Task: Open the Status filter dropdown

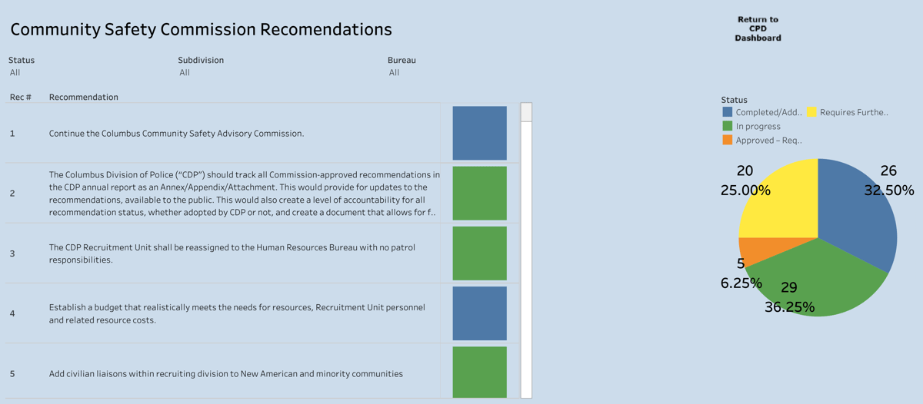Action: (15, 73)
